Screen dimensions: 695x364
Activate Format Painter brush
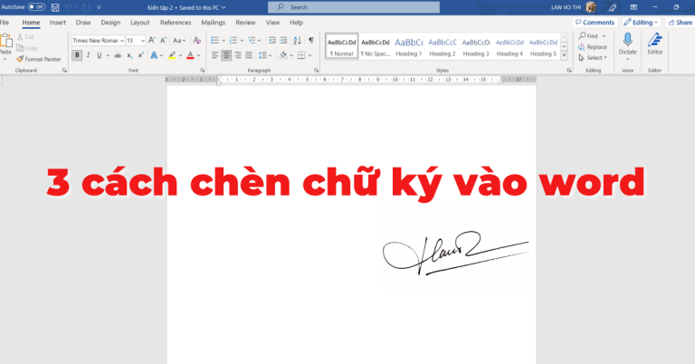[39, 59]
